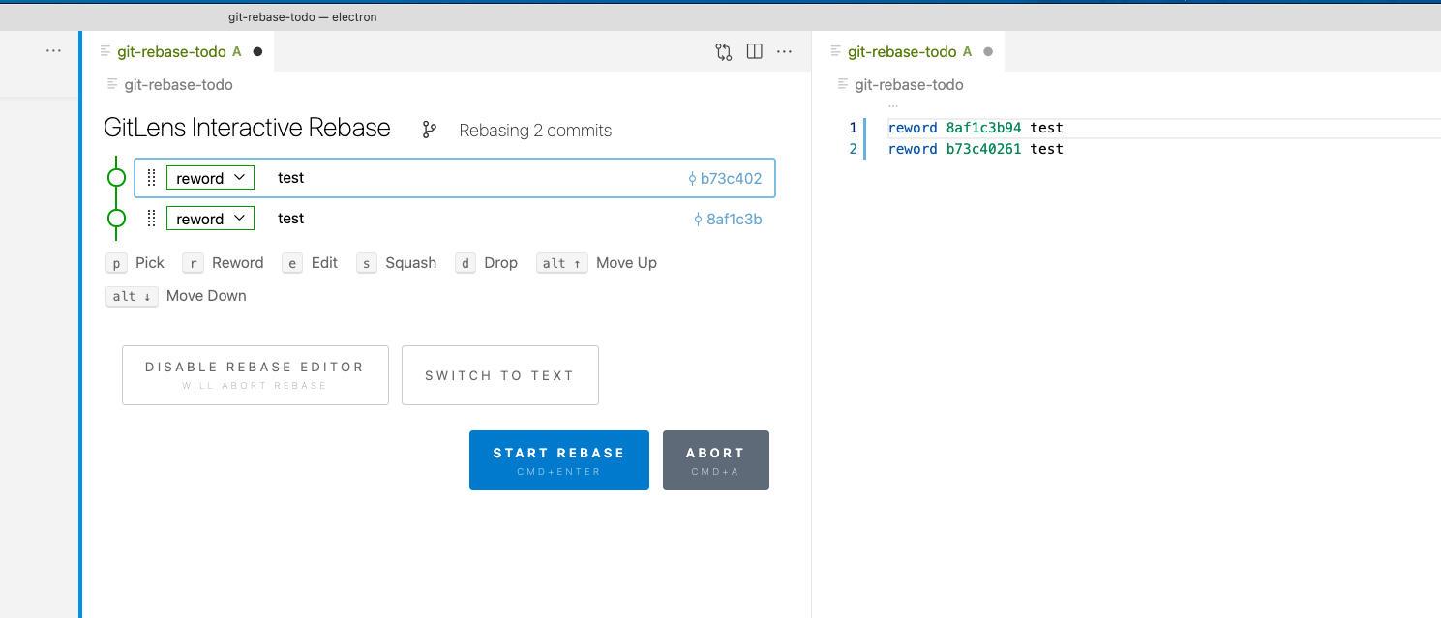Open the reword dropdown for commit 8af1c3b

[x=210, y=219]
